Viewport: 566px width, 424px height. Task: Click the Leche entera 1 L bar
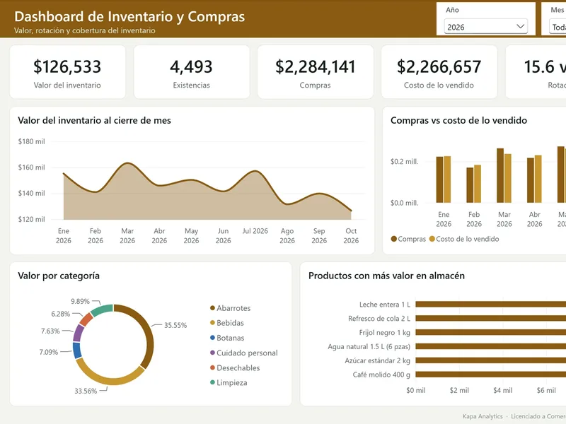pyautogui.click(x=490, y=305)
